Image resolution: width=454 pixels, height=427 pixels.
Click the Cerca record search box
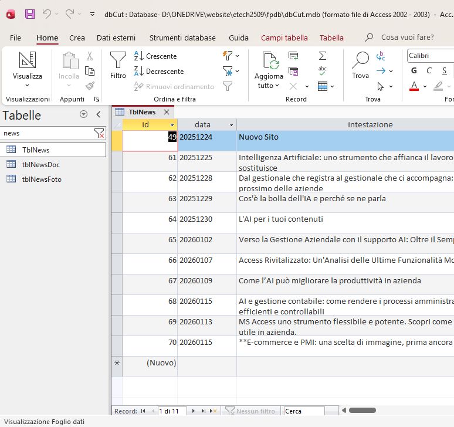pyautogui.click(x=304, y=411)
